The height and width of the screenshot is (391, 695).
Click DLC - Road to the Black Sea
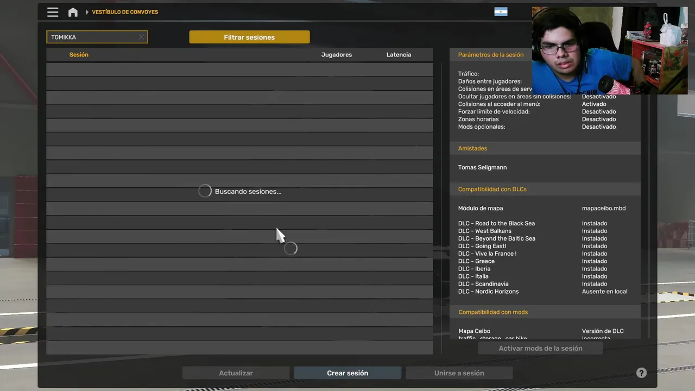[496, 223]
